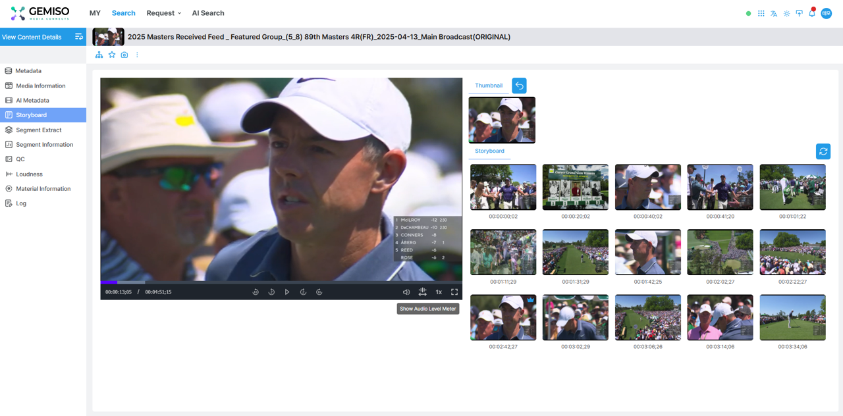Open the hierarchy tree icon

(x=99, y=55)
